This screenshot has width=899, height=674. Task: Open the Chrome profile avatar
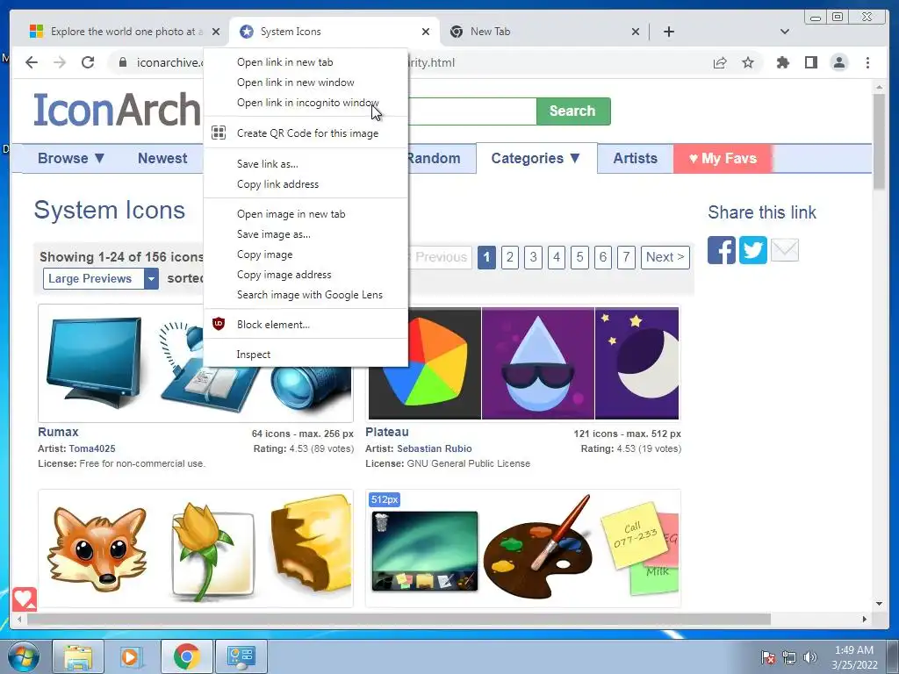[839, 62]
